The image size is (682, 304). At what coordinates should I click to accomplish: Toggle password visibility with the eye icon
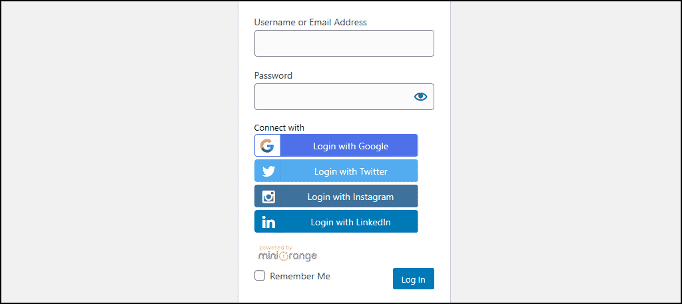(x=421, y=97)
